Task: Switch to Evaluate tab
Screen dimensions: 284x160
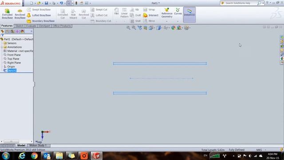Action: [31, 26]
